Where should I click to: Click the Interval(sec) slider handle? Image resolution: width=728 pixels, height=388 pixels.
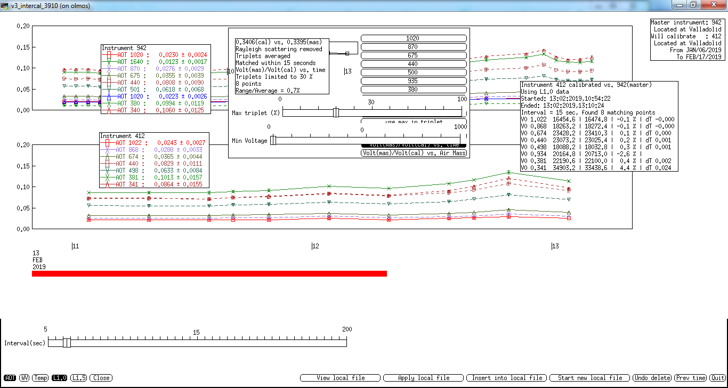coord(67,342)
